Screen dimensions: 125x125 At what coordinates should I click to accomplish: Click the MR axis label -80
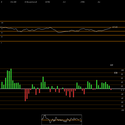122,106
